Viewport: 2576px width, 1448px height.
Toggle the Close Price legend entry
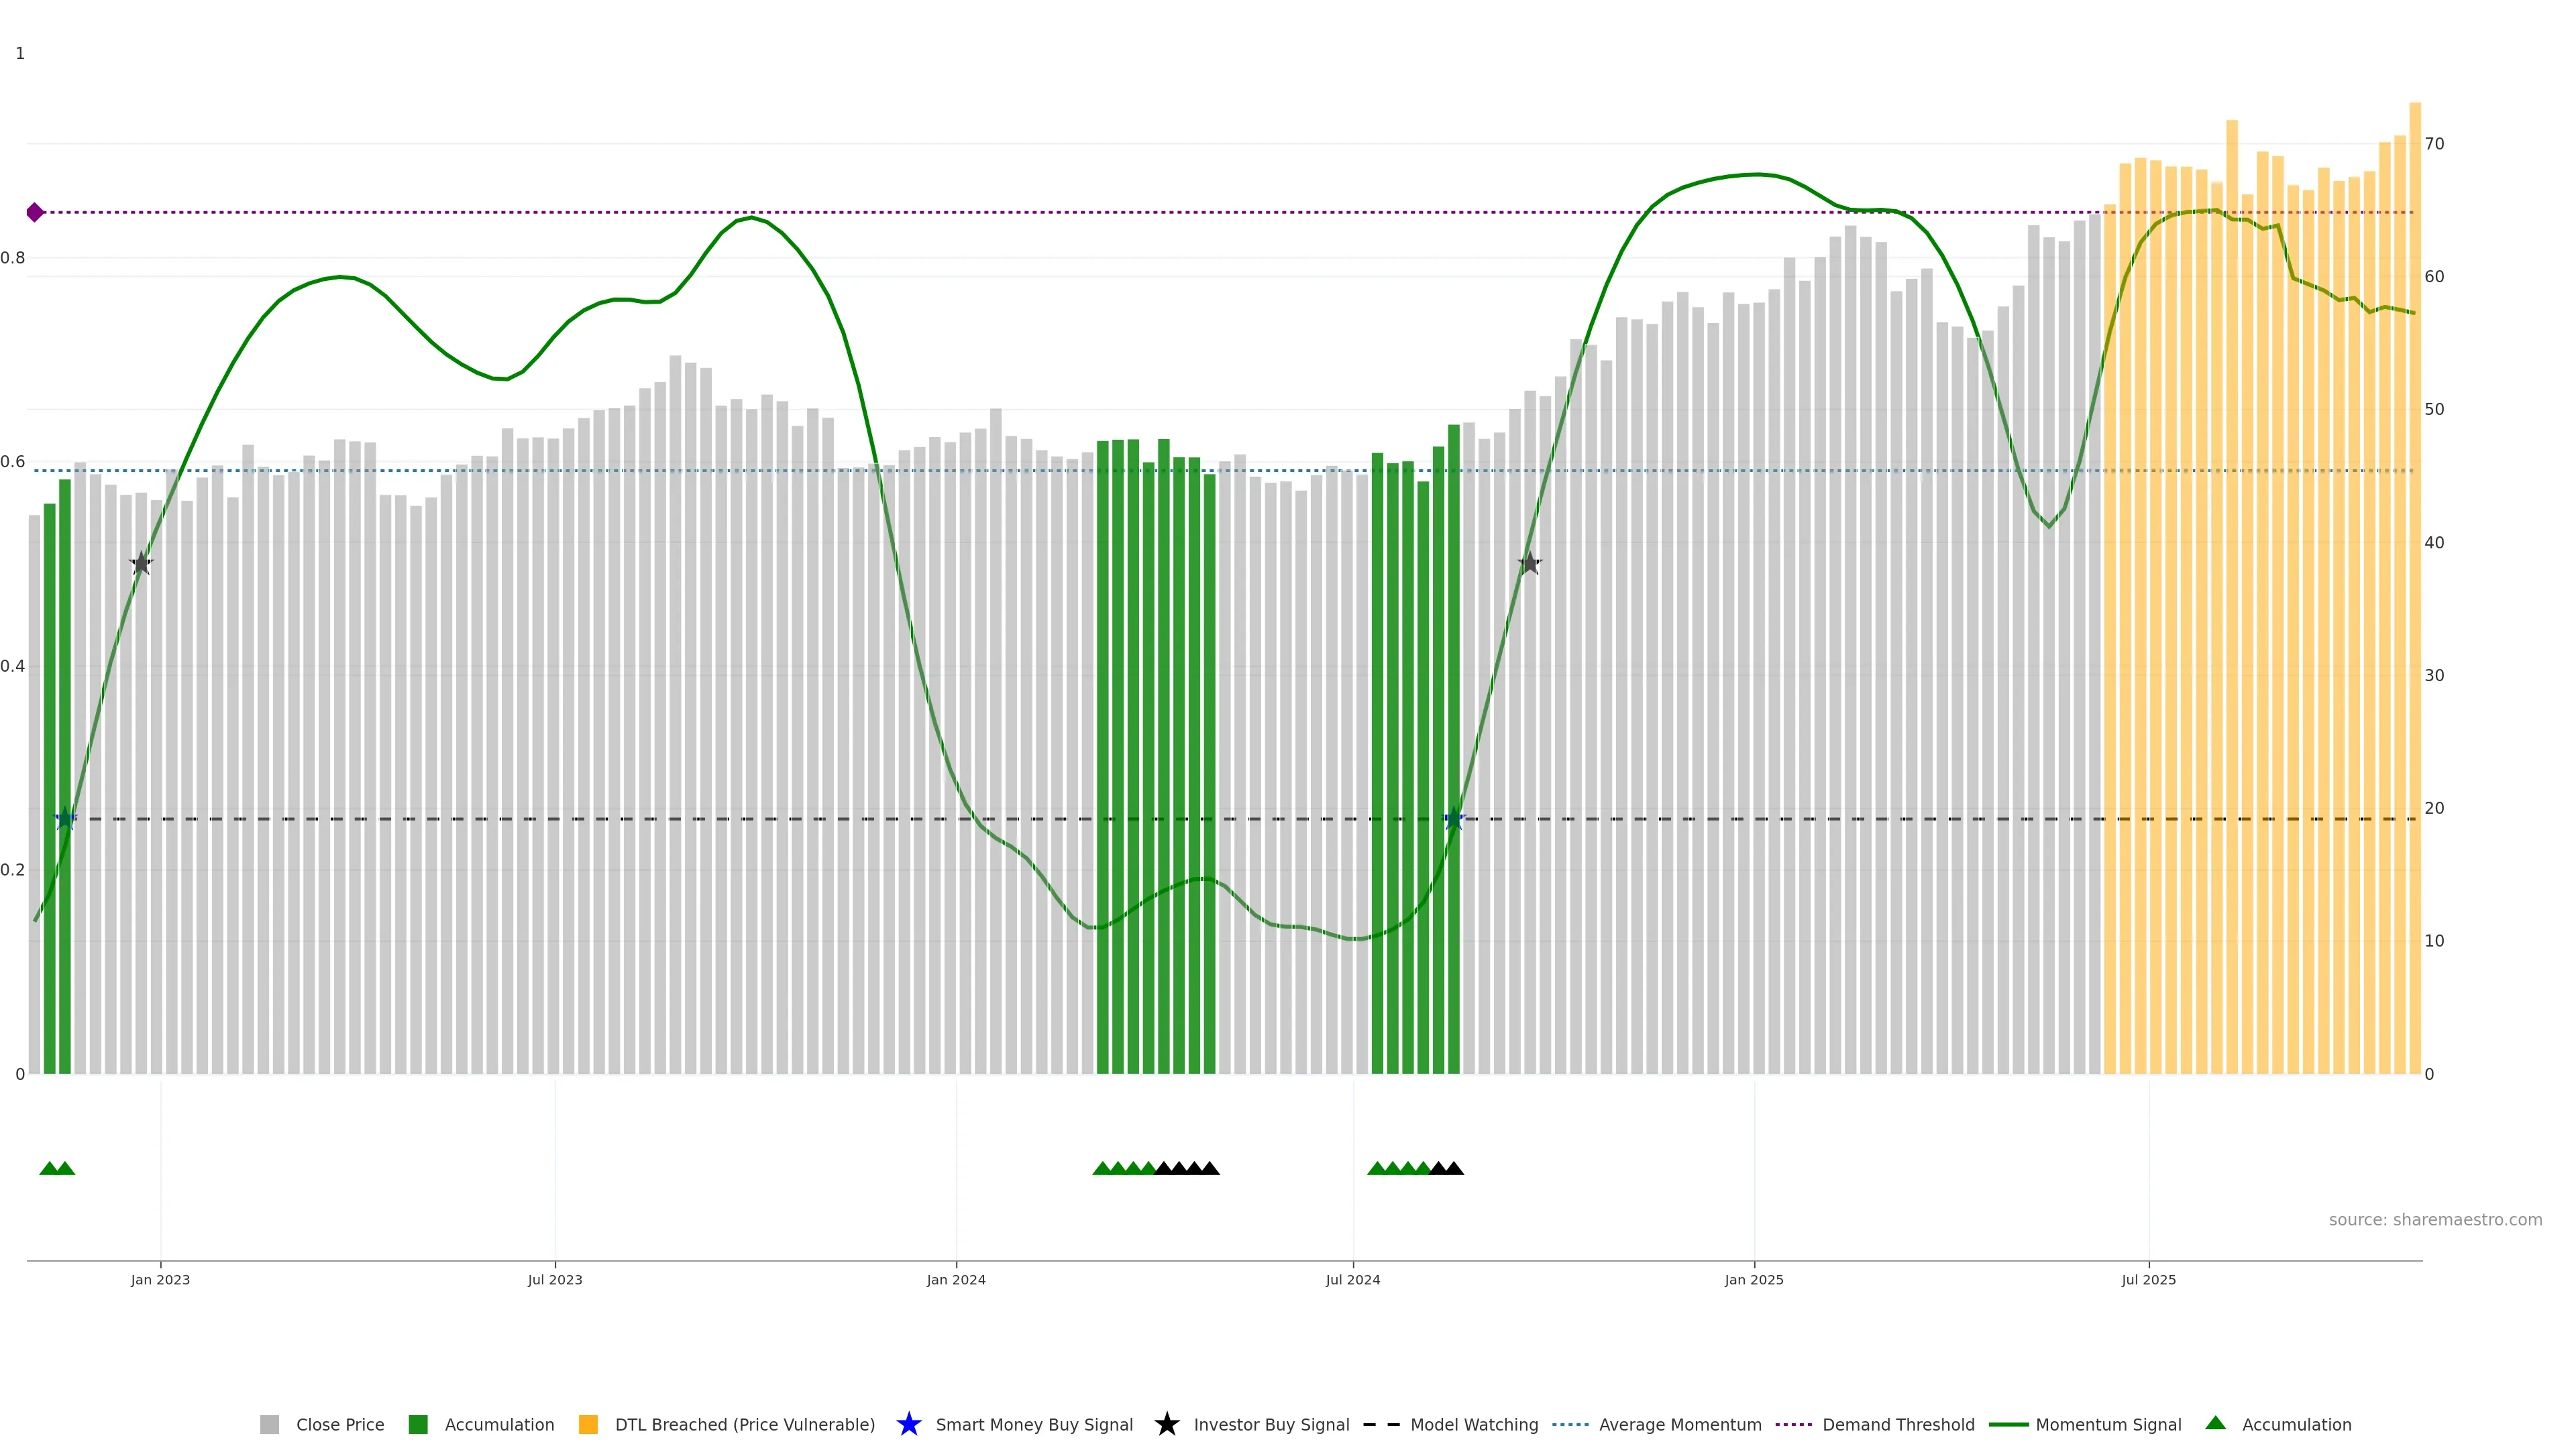click(339, 1424)
